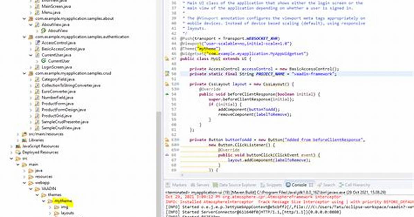Select the resources folder under main

click(44, 177)
